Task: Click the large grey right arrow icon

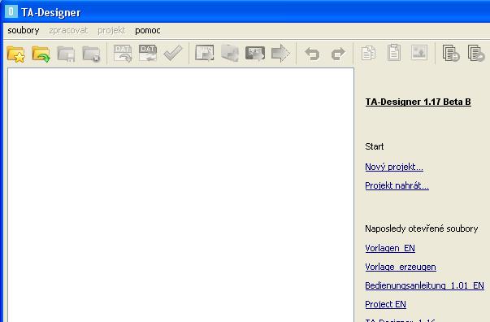Action: coord(280,53)
